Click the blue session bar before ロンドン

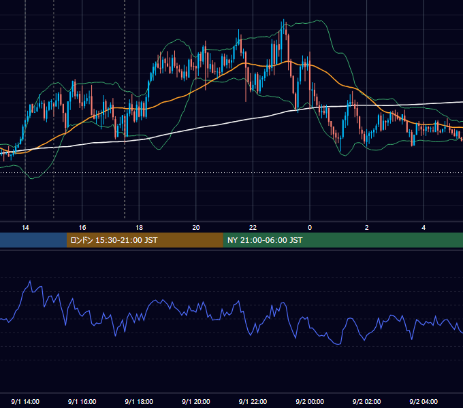(x=33, y=240)
